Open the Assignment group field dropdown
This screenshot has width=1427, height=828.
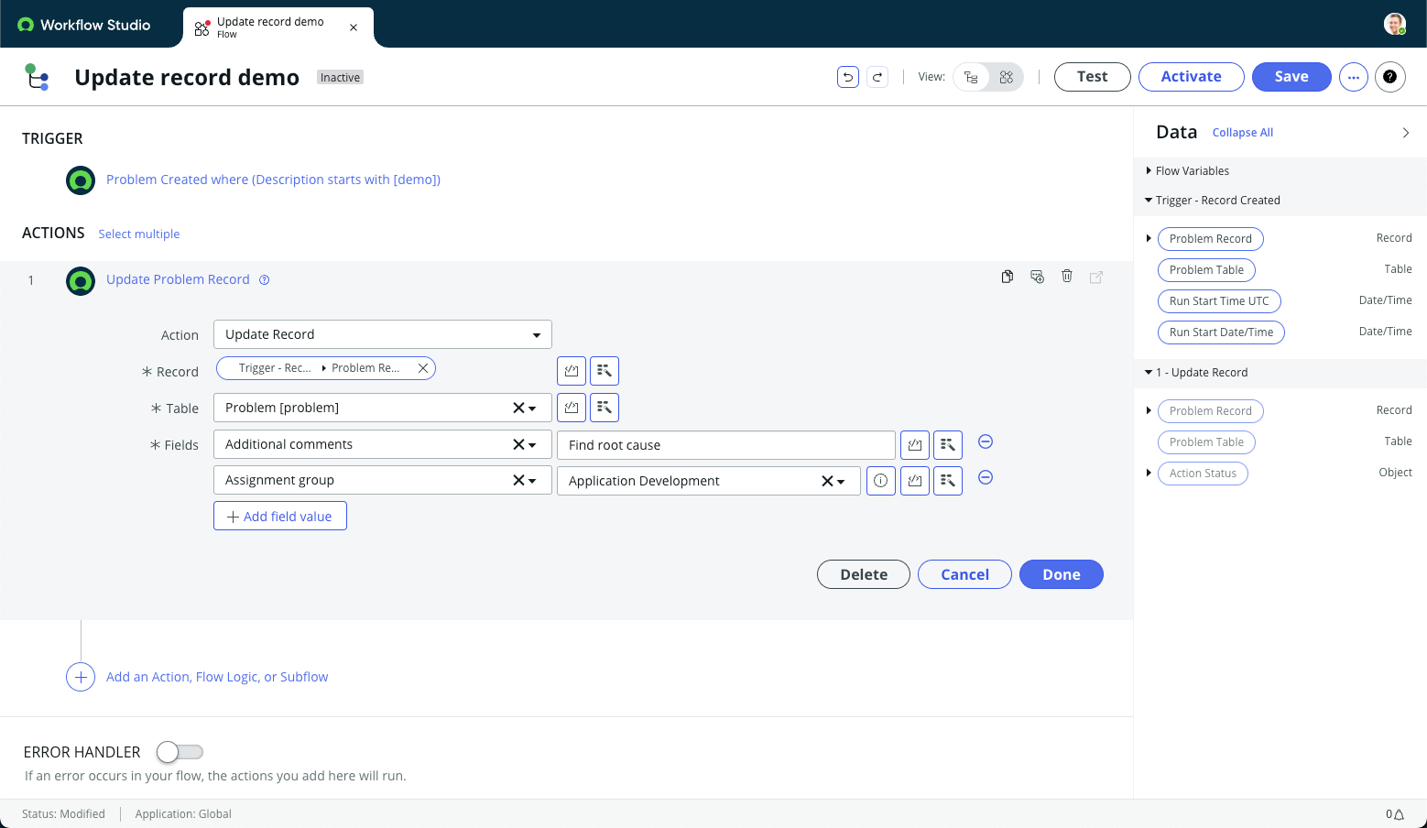[x=383, y=480]
